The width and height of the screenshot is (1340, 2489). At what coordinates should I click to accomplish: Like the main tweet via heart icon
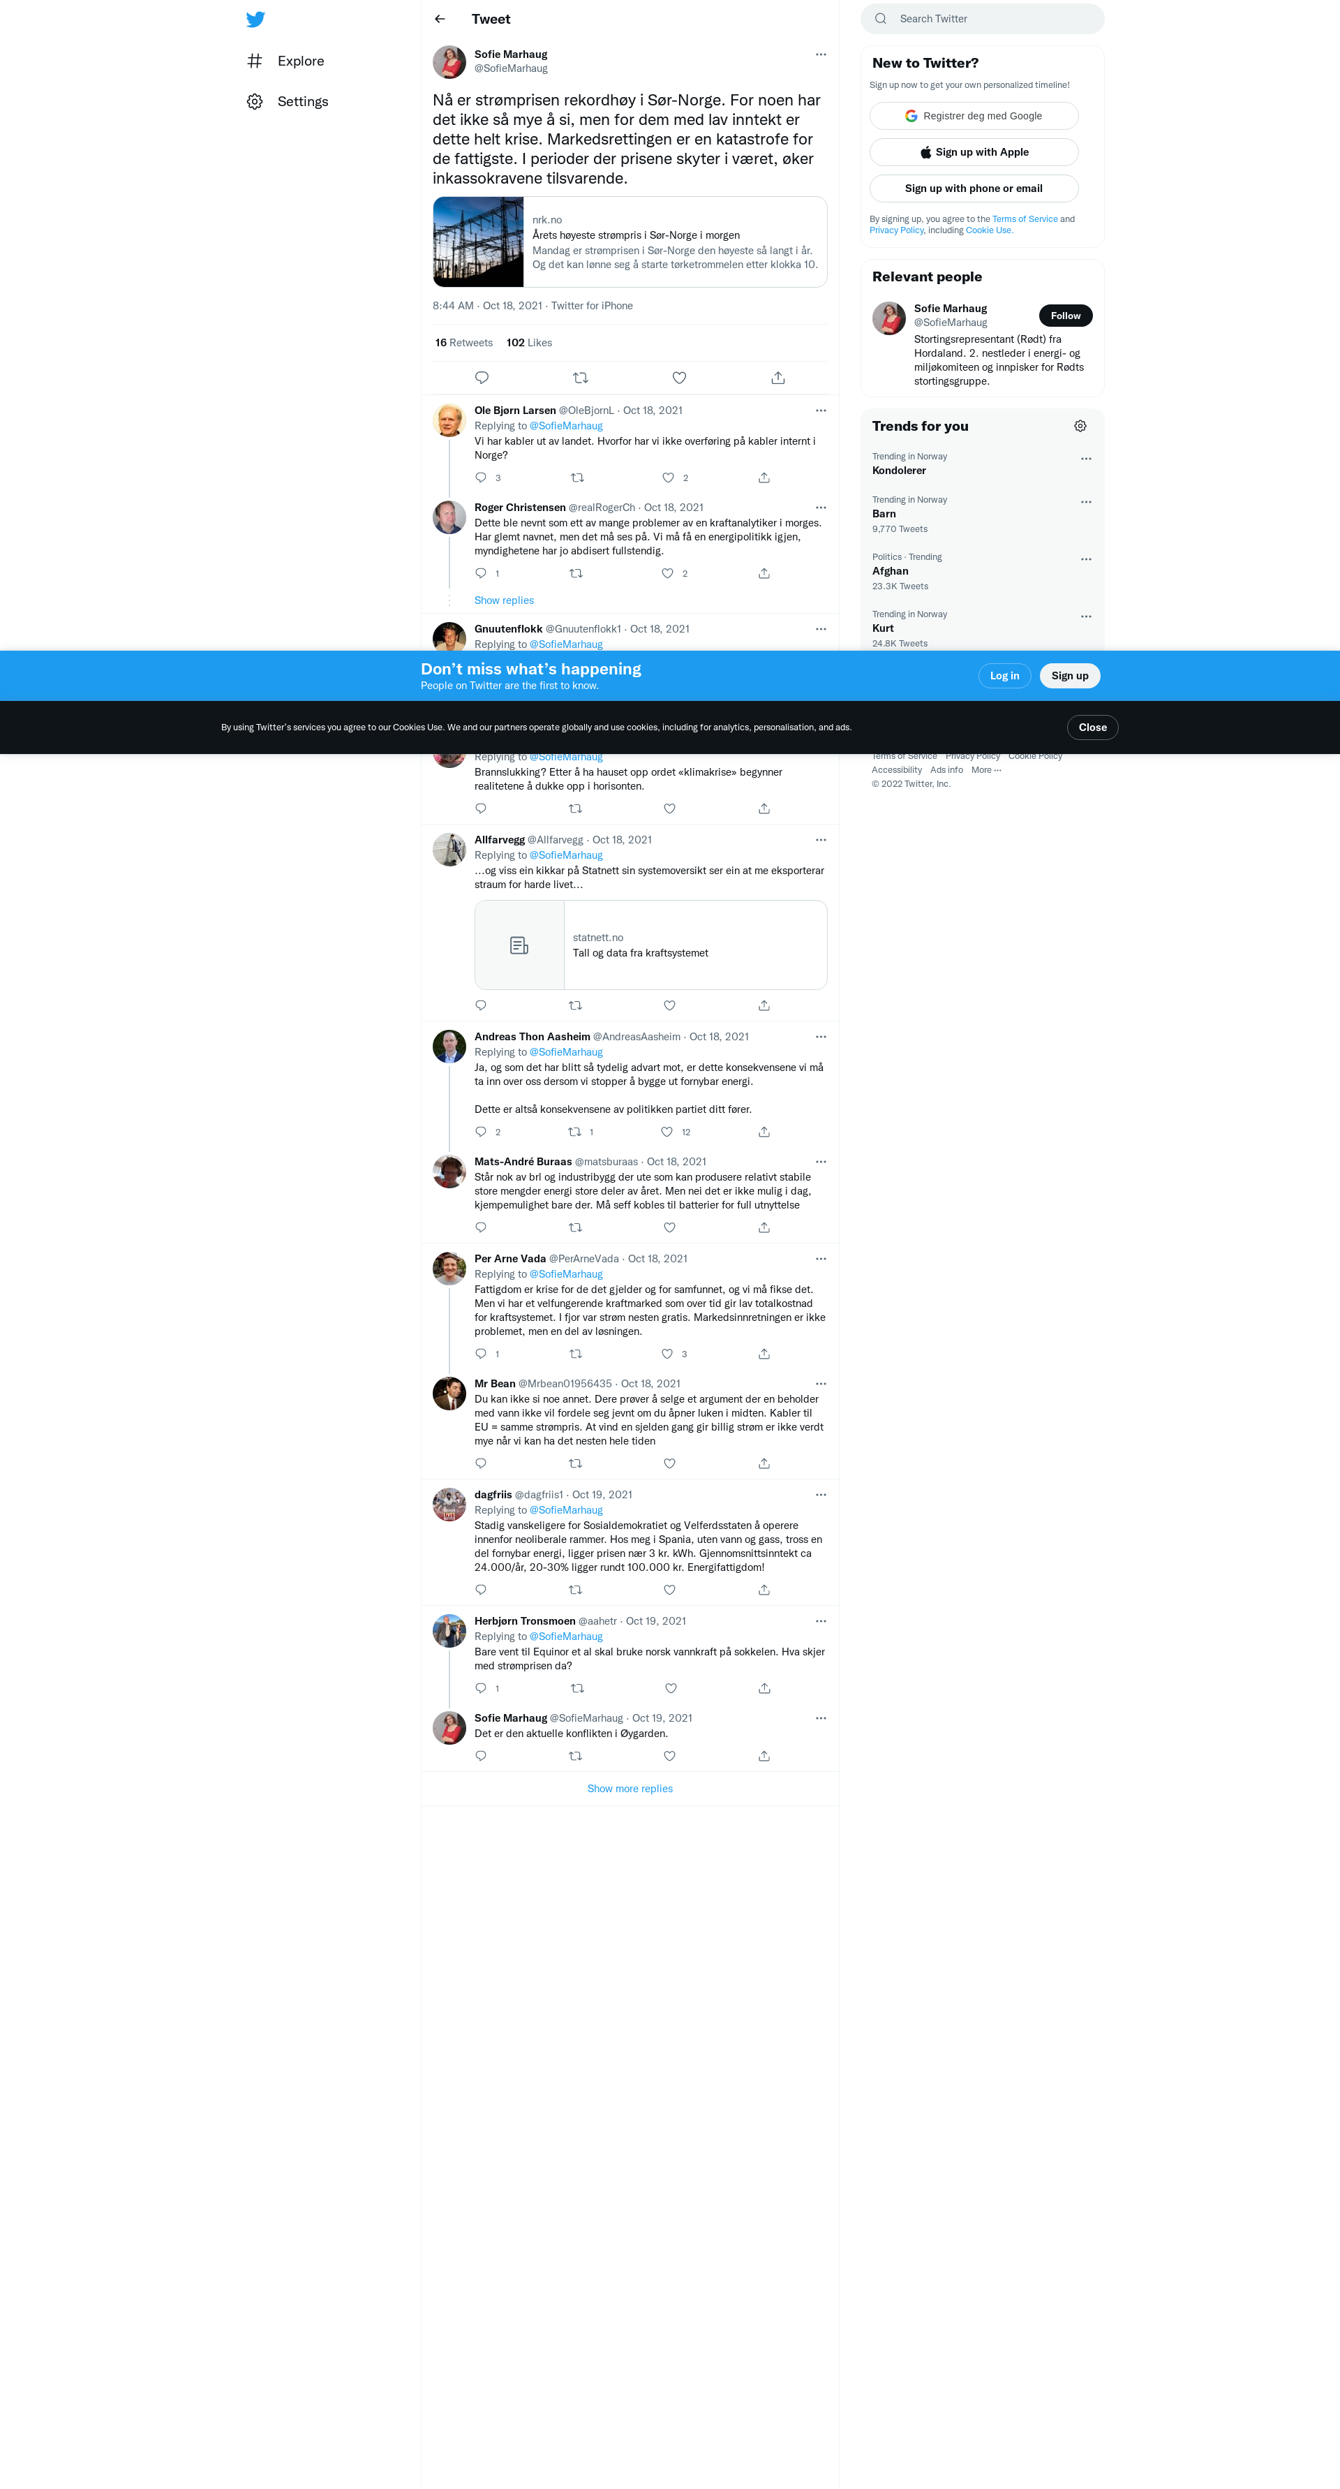point(679,378)
